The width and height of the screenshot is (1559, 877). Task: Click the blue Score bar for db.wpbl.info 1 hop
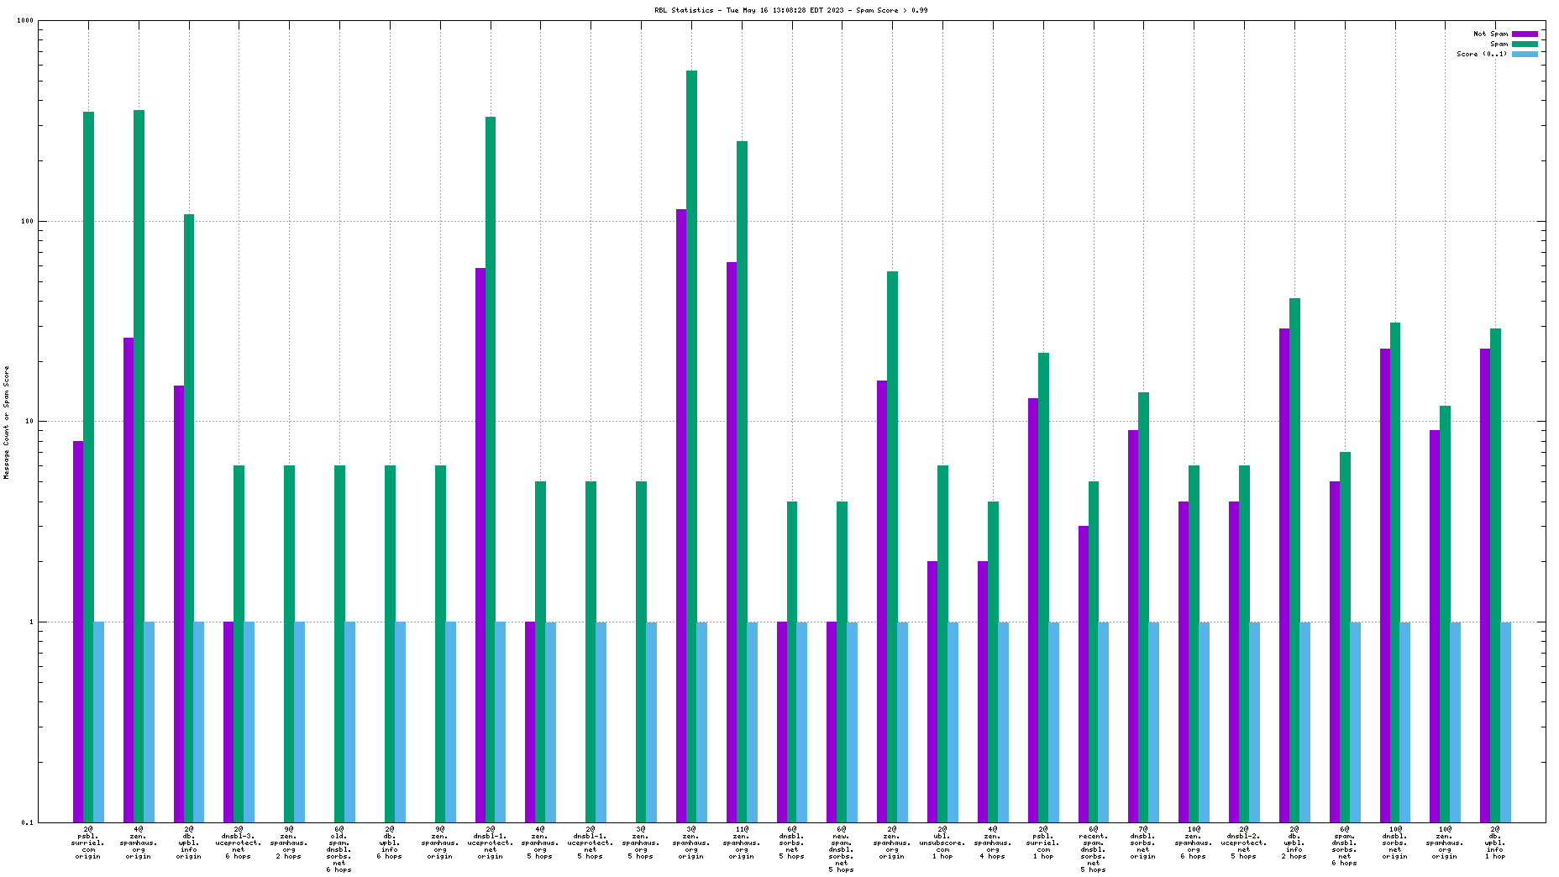pyautogui.click(x=1505, y=722)
